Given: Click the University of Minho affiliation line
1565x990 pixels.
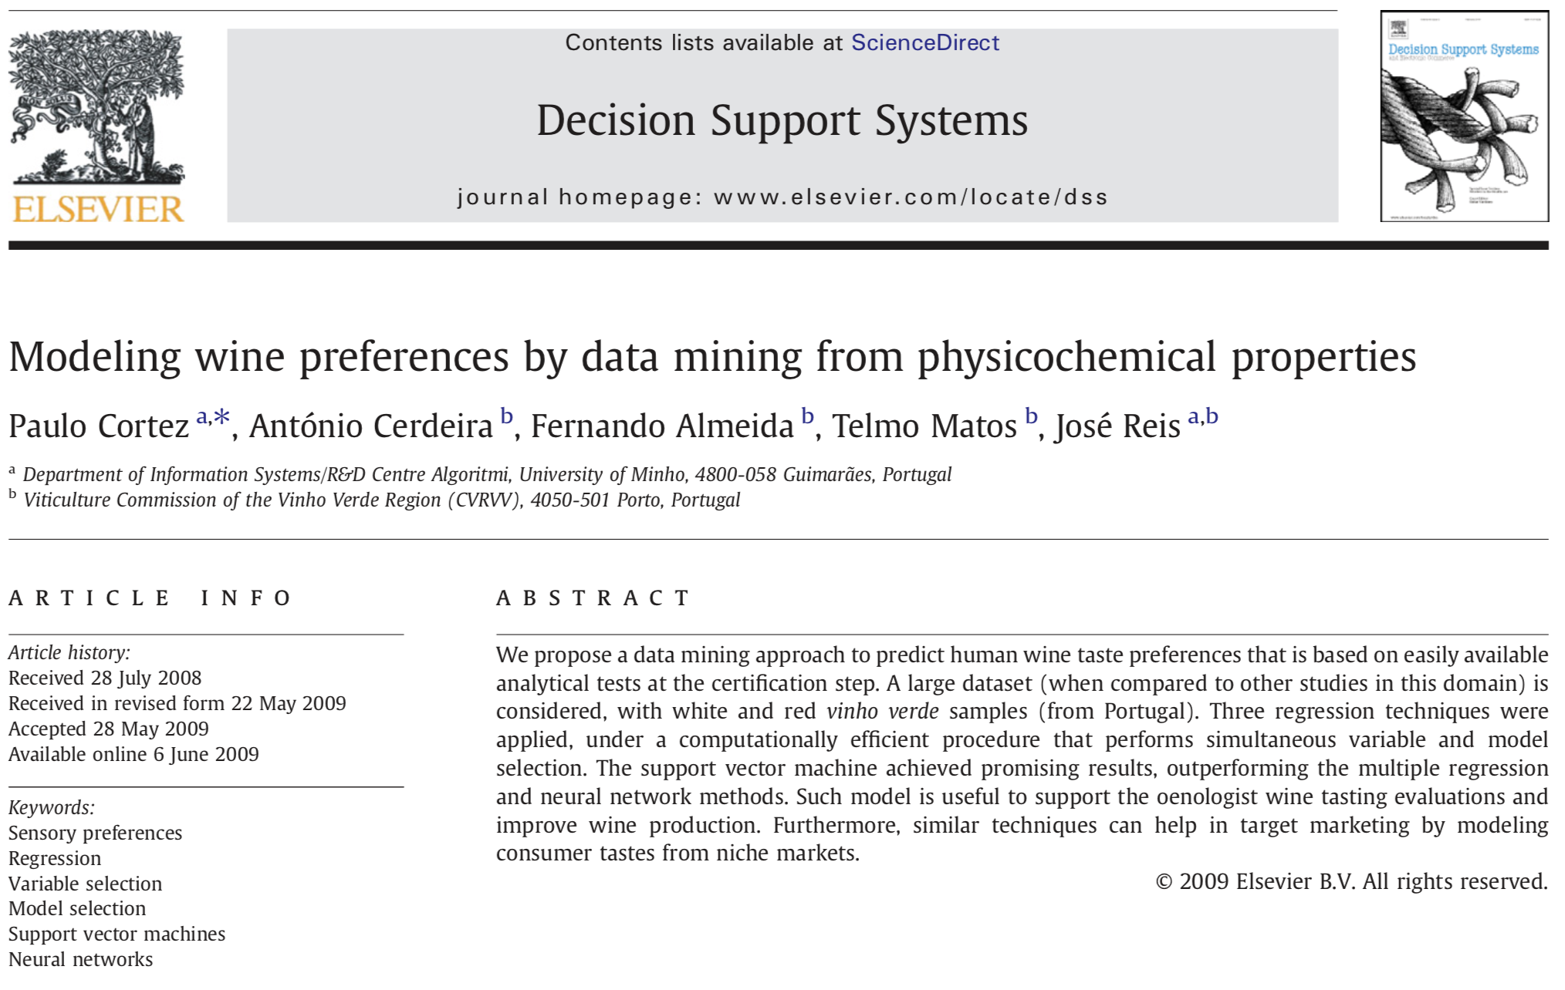Looking at the screenshot, I should [x=487, y=474].
